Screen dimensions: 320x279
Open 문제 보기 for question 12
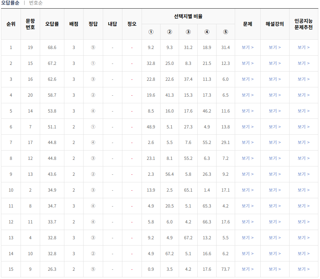pos(248,158)
